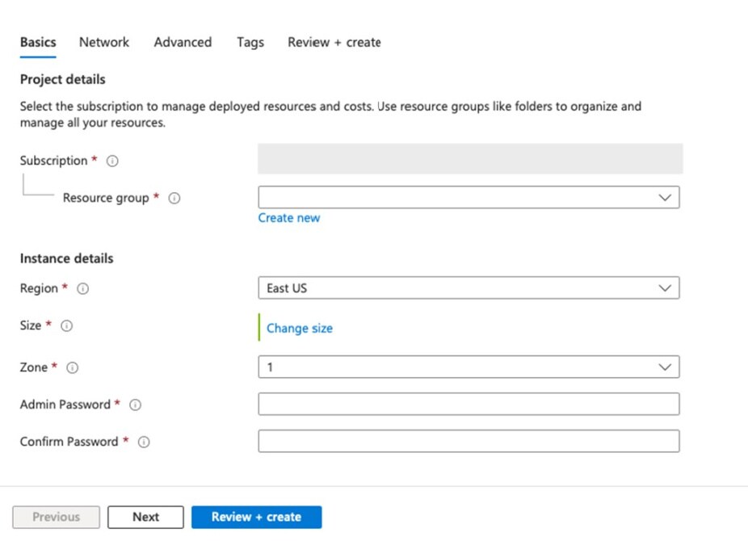Click inside the Confirm Password field
Screen dimensions: 748x541
(x=469, y=441)
